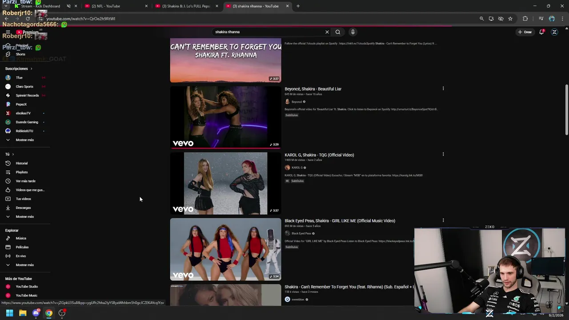Open notifications bell
This screenshot has width=569, height=320.
(x=541, y=32)
